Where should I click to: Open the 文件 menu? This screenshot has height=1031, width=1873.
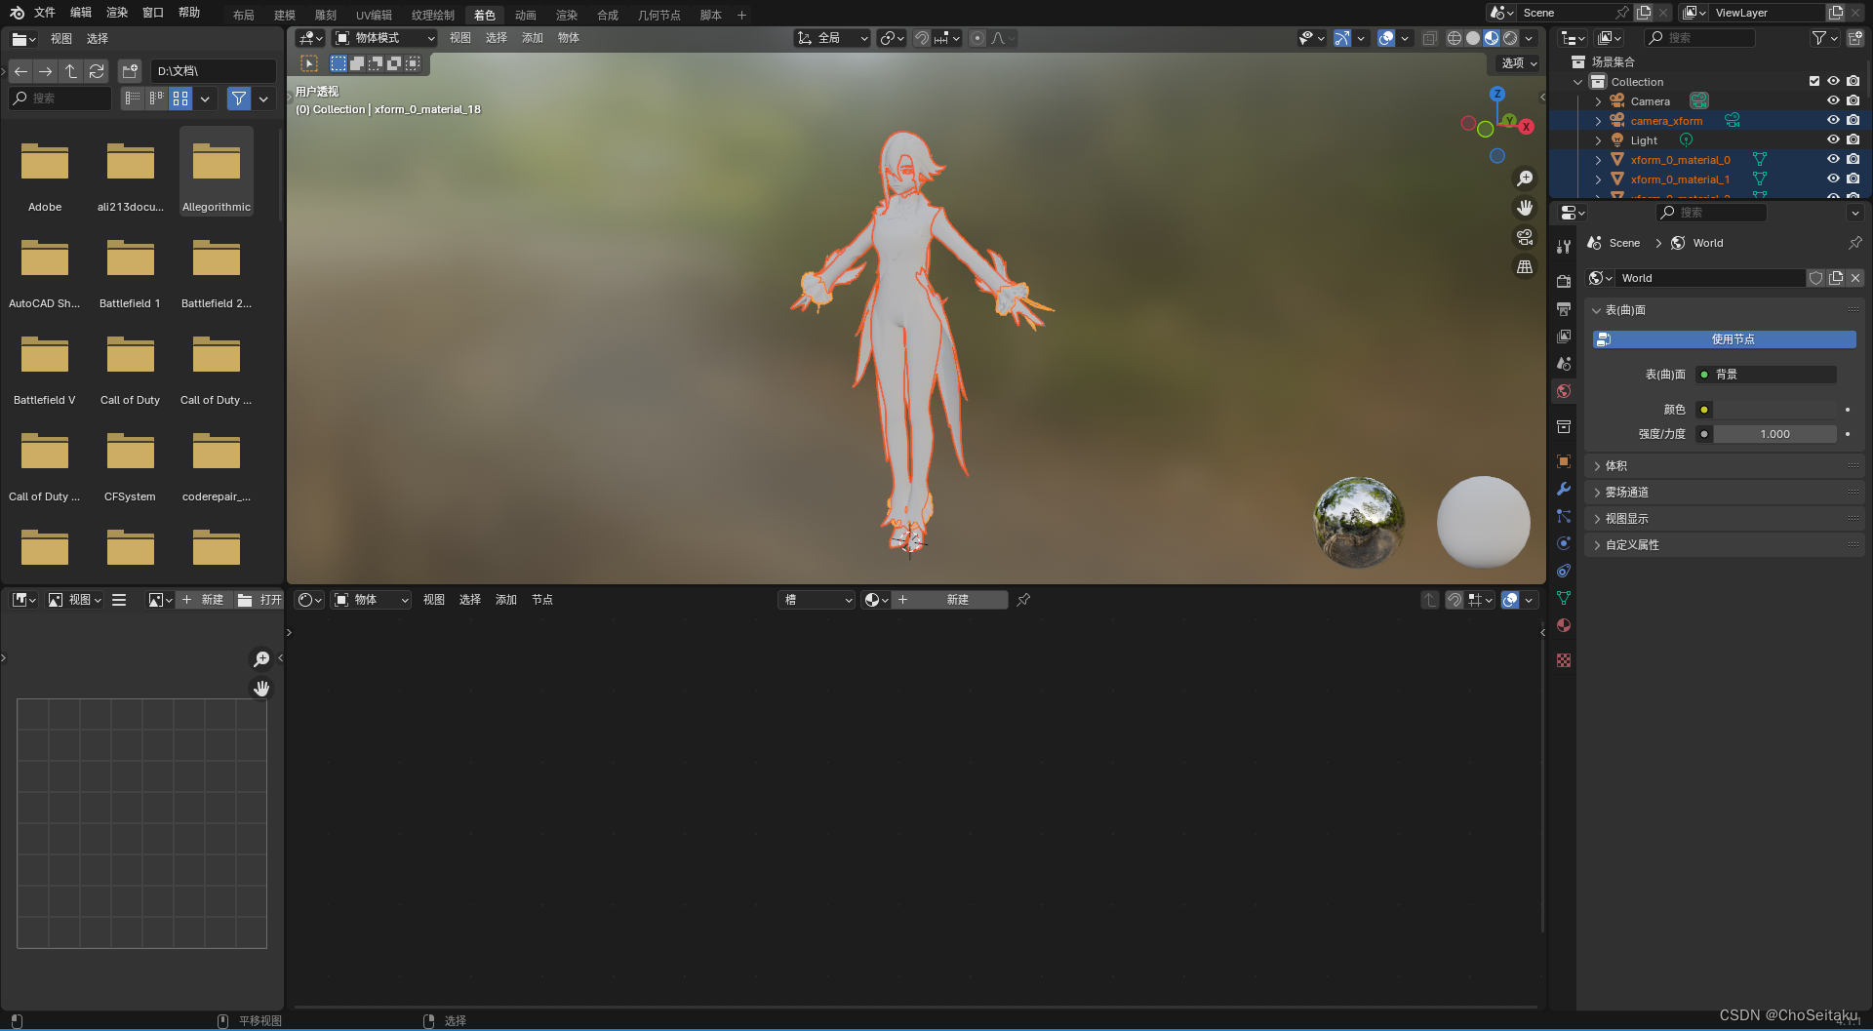pyautogui.click(x=45, y=13)
